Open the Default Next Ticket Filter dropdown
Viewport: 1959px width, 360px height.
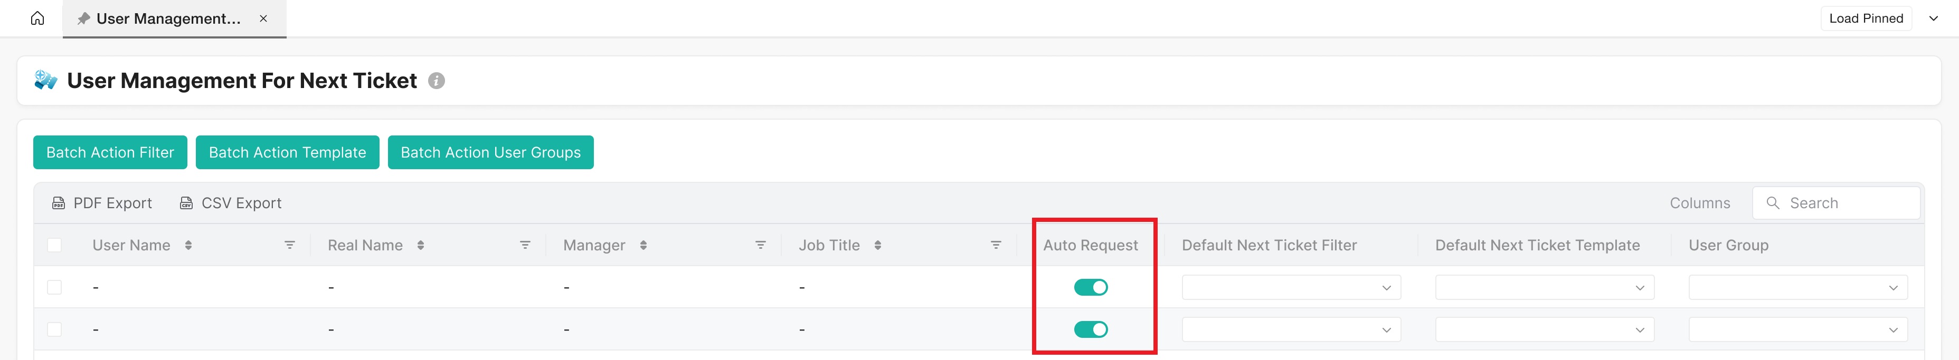tap(1291, 287)
